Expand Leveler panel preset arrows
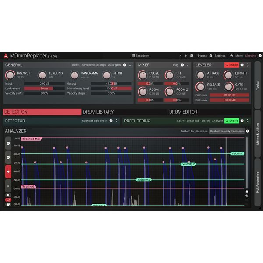This screenshot has height=263, width=263. click(247, 65)
